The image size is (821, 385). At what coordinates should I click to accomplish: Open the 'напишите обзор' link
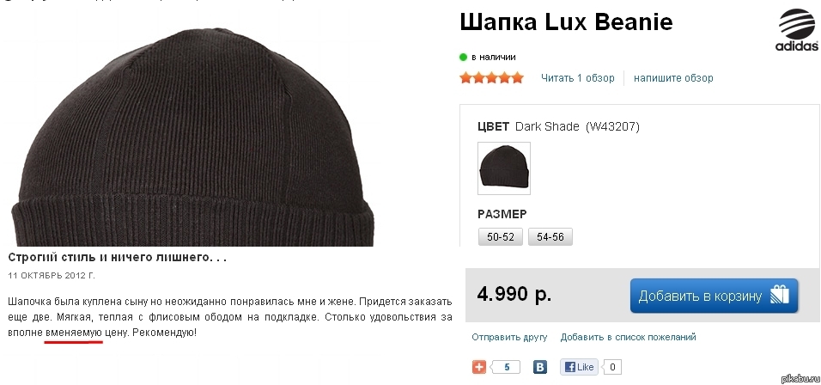(673, 78)
